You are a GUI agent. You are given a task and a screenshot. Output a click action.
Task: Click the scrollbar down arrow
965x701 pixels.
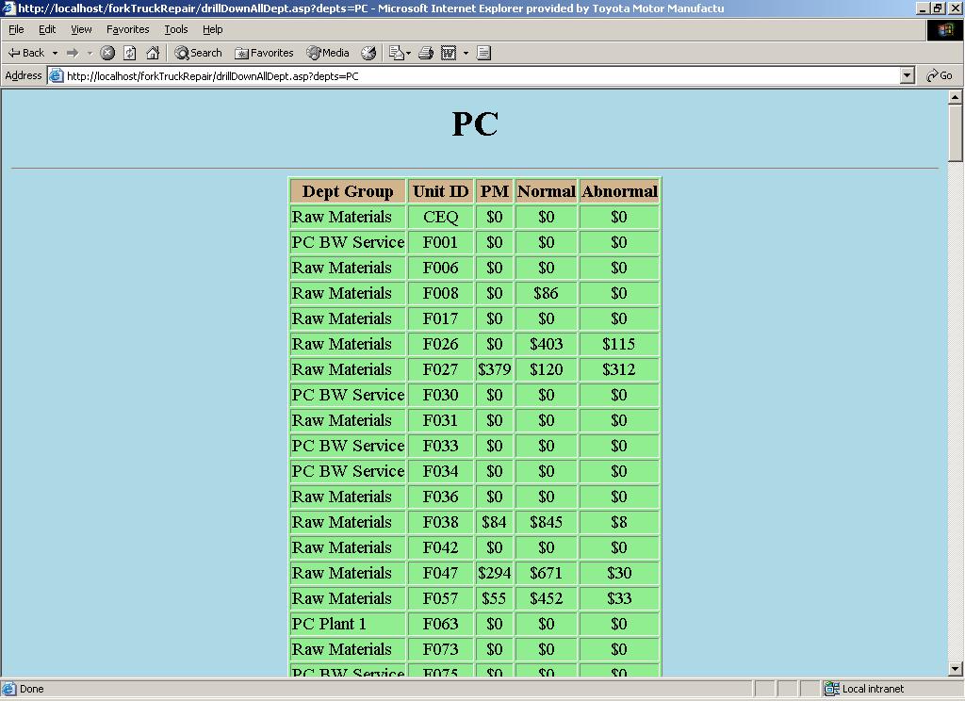[x=956, y=668]
